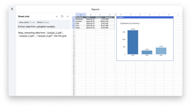Select column A header
The width and height of the screenshot is (191, 106).
pyautogui.click(x=81, y=15)
